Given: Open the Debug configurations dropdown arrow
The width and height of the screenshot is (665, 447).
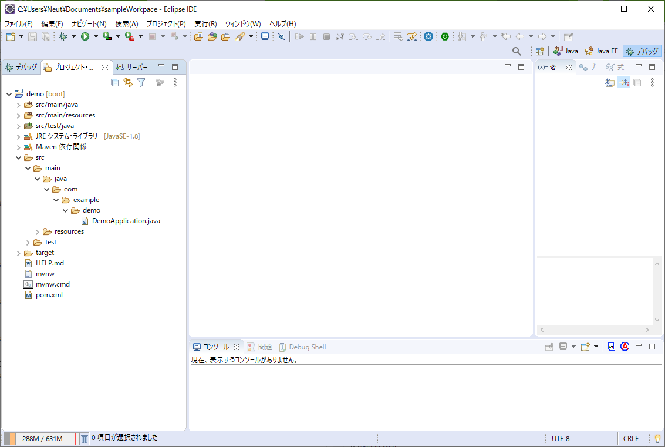Looking at the screenshot, I should pyautogui.click(x=73, y=36).
